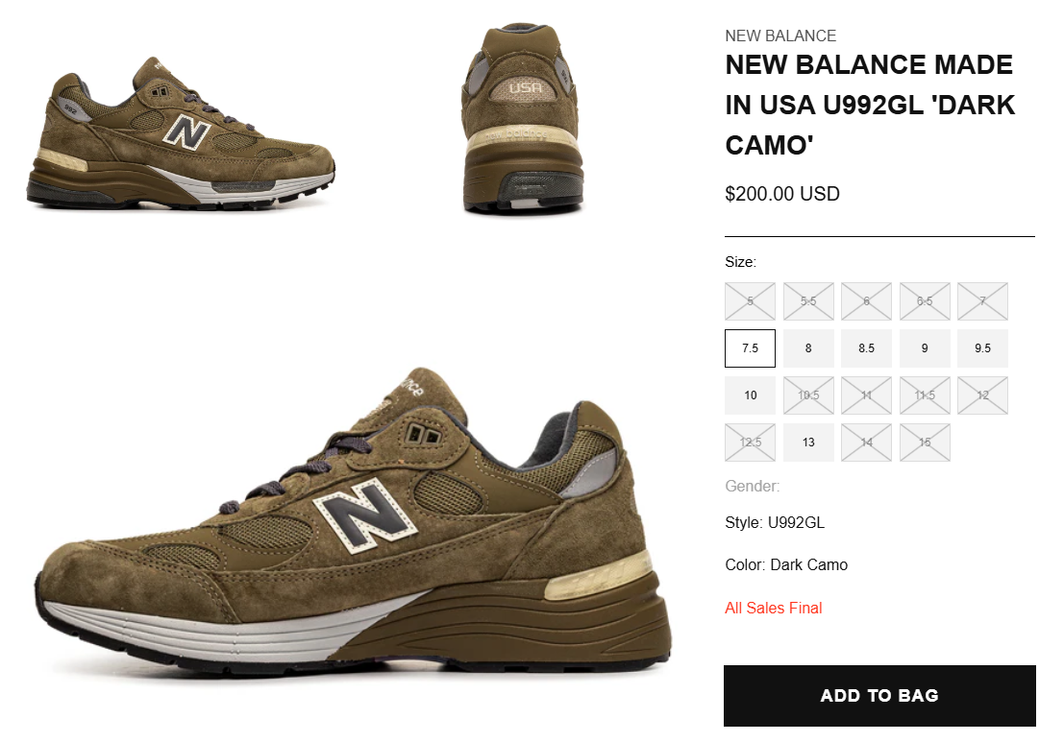The image size is (1064, 742).
Task: Select size 9.5
Action: click(x=982, y=348)
